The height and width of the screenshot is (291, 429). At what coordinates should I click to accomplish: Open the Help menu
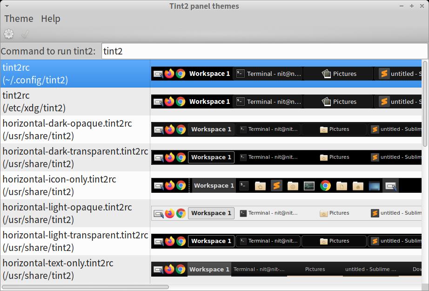click(x=51, y=19)
